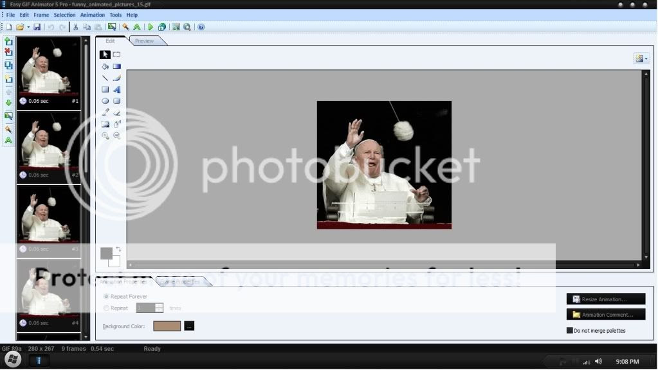Viewport: 658px width, 370px height.
Task: Open the File menu
Action: pyautogui.click(x=10, y=15)
